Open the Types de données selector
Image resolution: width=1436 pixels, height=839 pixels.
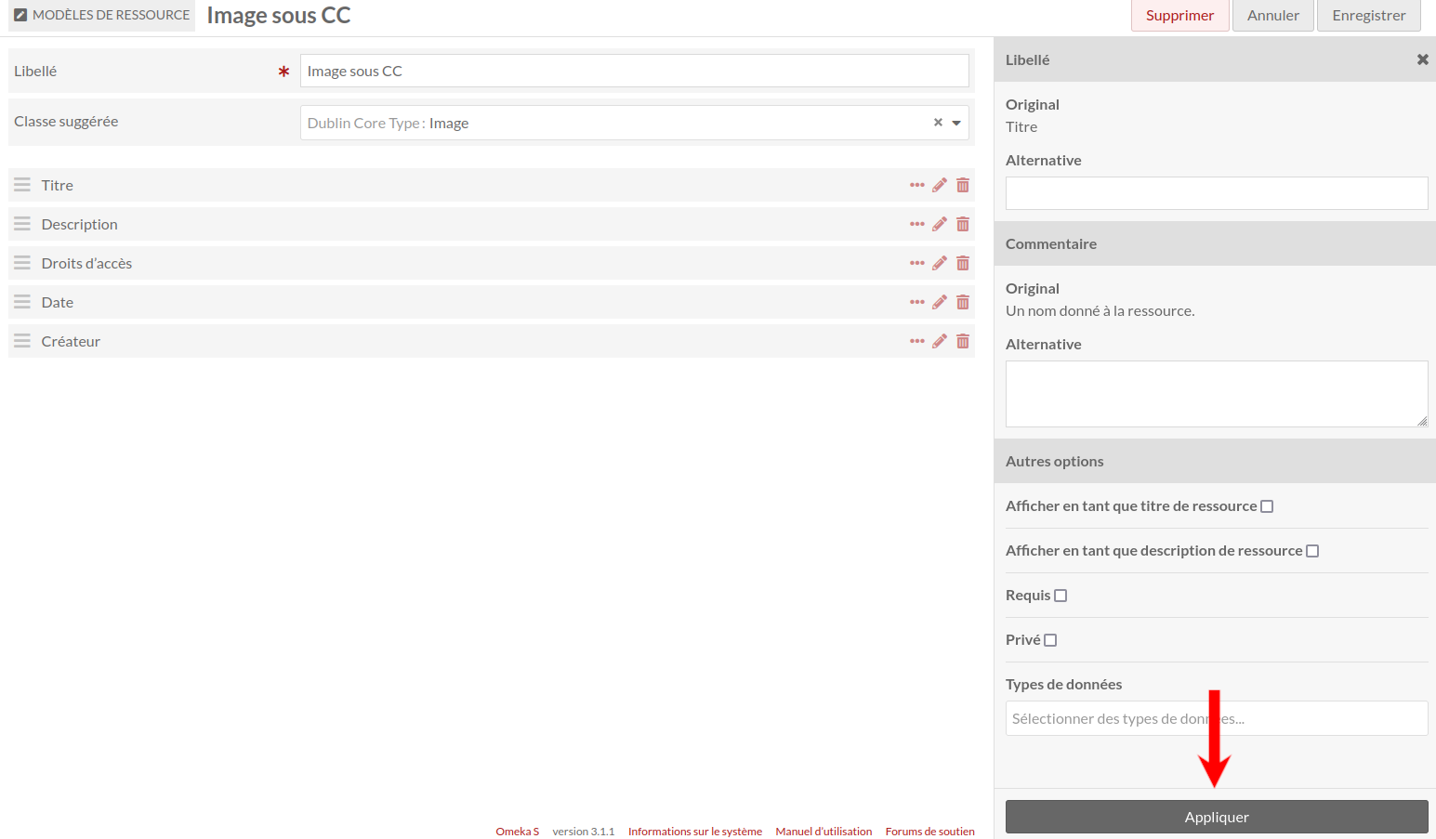[1217, 718]
